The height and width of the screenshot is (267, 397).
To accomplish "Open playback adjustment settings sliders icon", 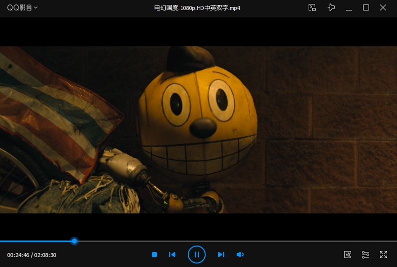I will pyautogui.click(x=366, y=255).
